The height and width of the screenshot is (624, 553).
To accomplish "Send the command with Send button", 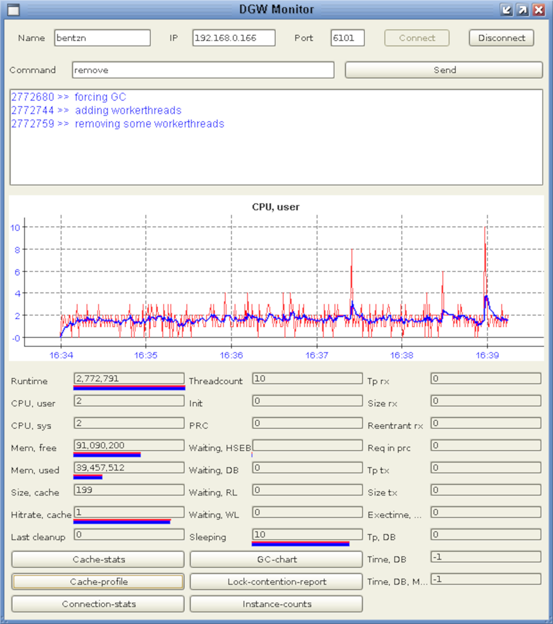I will click(x=444, y=70).
